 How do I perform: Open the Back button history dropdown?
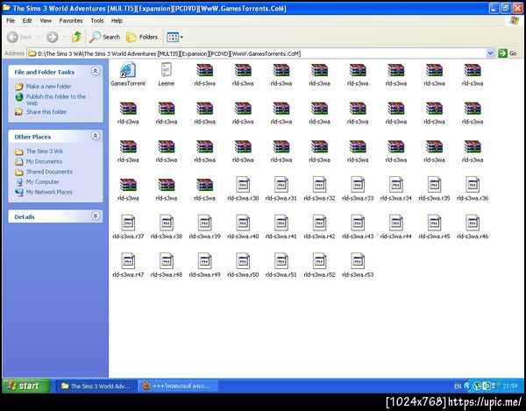point(39,37)
